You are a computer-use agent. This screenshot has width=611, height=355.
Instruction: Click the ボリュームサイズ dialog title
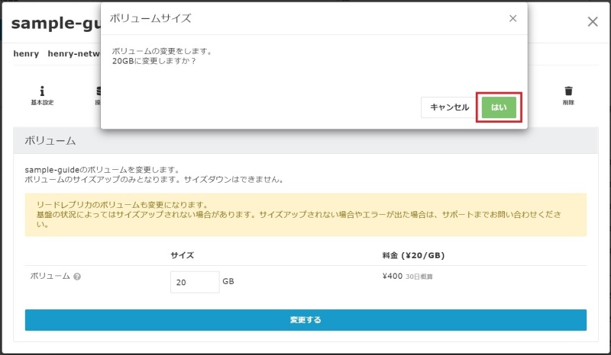150,18
